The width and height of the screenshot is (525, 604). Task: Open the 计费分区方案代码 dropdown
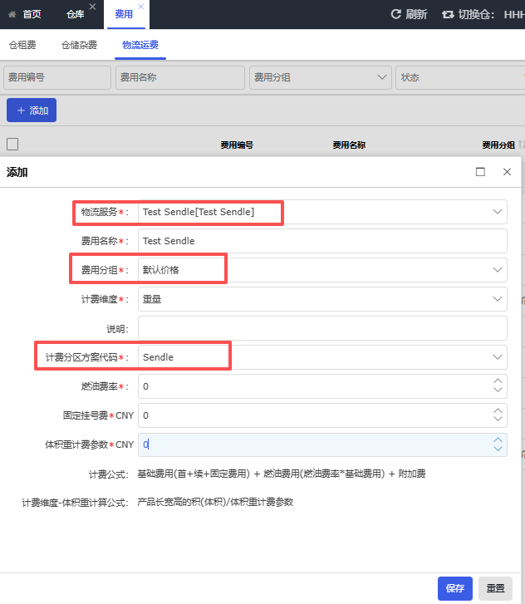click(498, 357)
